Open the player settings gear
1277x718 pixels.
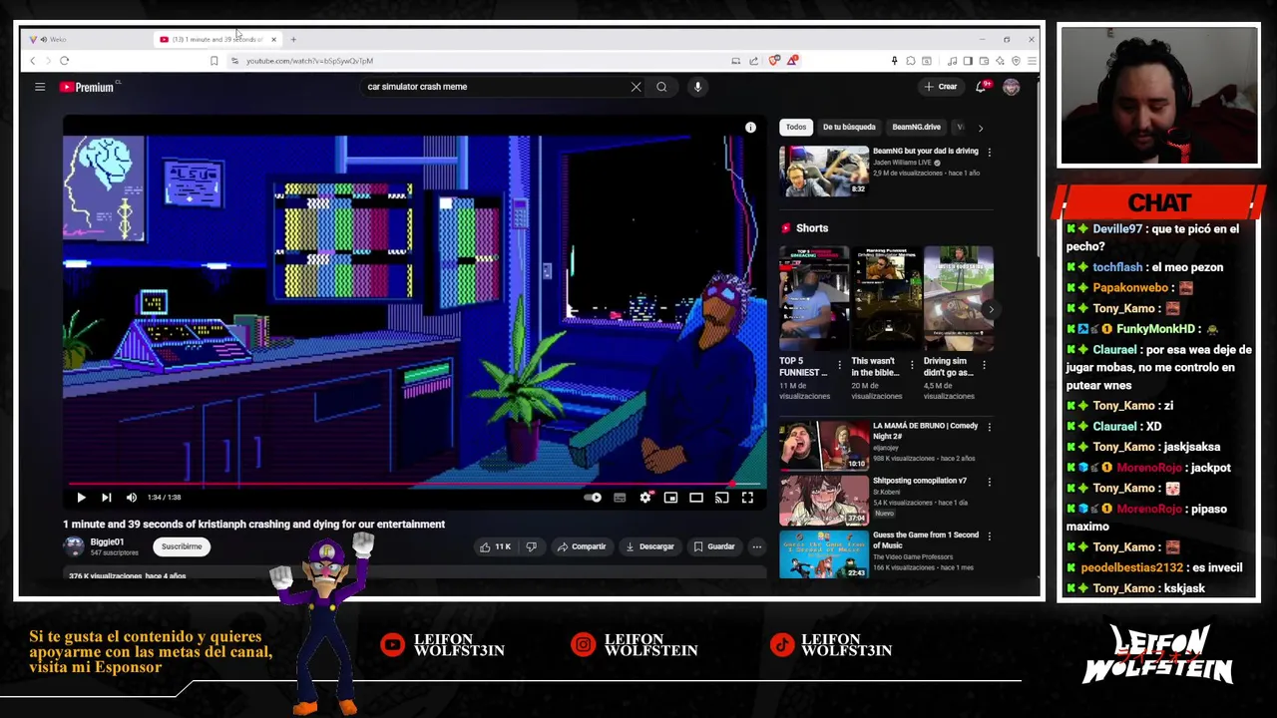(x=645, y=497)
